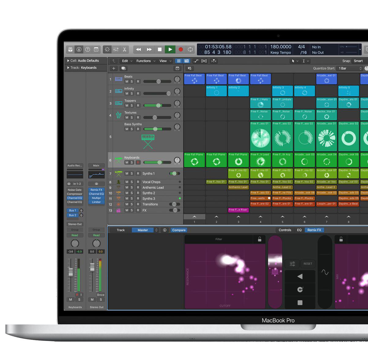This screenshot has height=360, width=368.
Task: Switch to the EQ tab
Action: [x=299, y=230]
